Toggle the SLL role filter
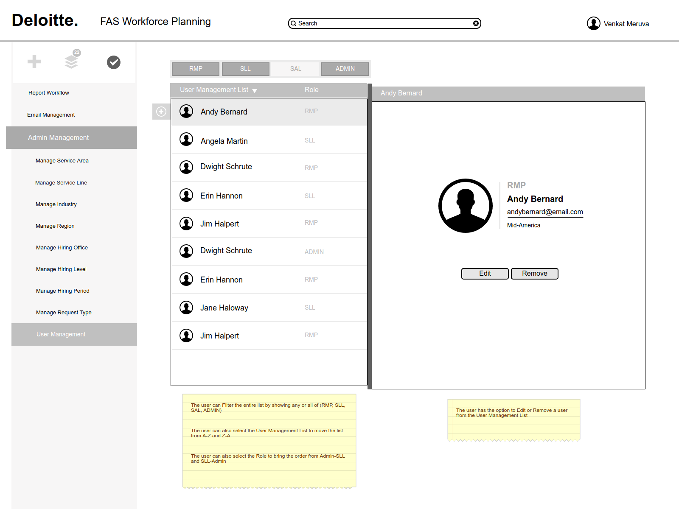This screenshot has height=509, width=679. [x=245, y=69]
